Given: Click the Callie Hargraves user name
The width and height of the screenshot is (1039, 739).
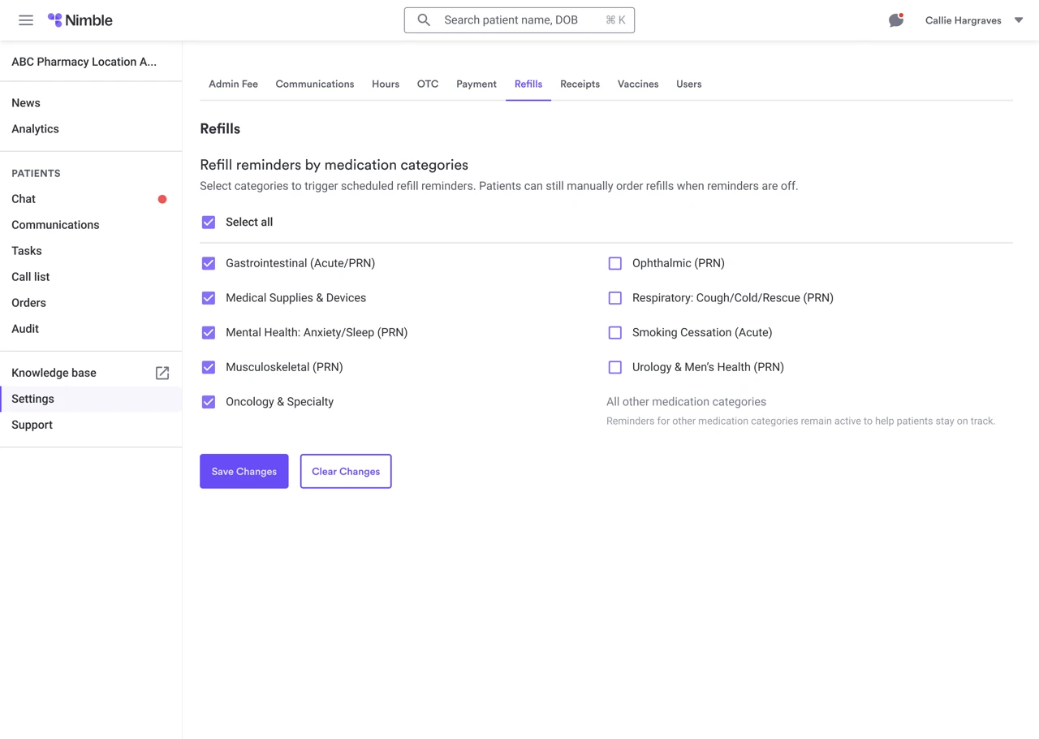Looking at the screenshot, I should click(964, 20).
